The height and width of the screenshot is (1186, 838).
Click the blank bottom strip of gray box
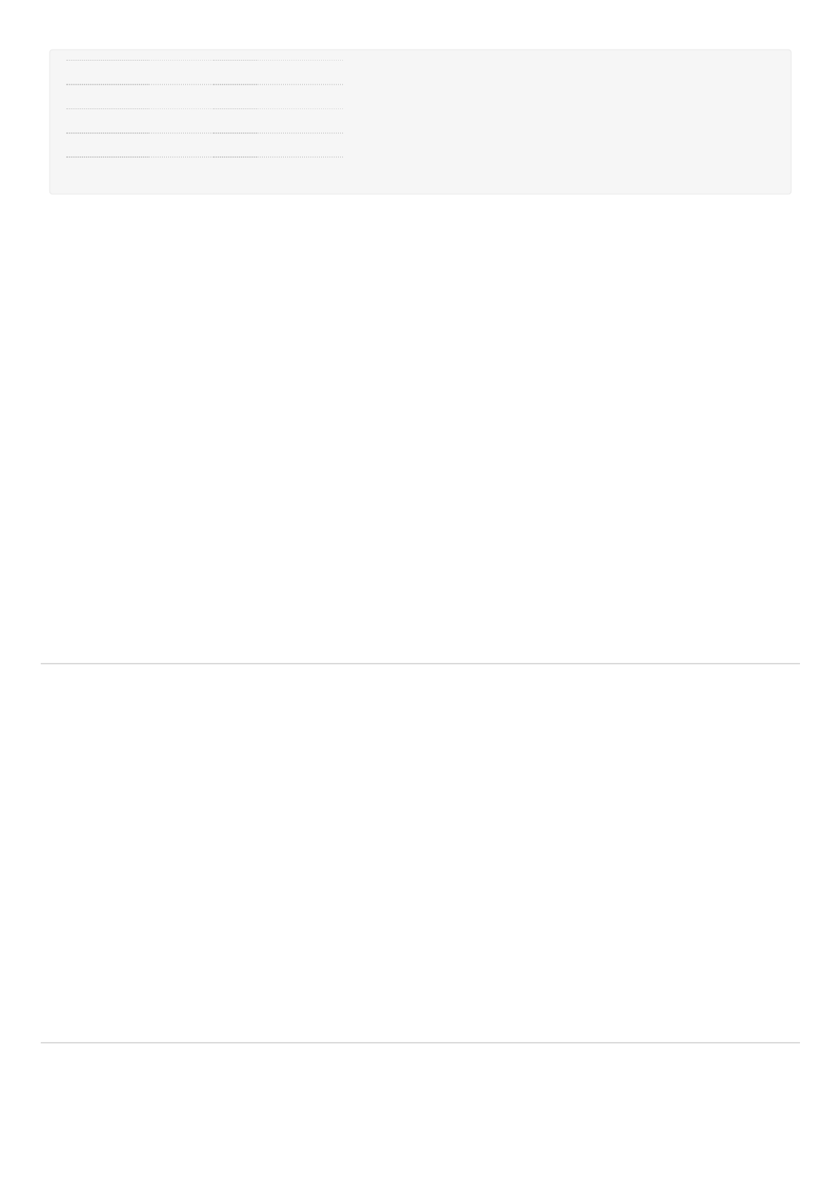point(420,176)
